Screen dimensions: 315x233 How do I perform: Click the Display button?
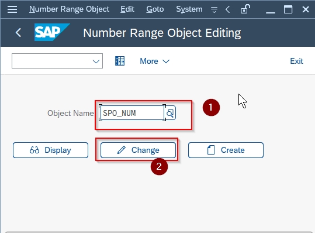point(50,150)
